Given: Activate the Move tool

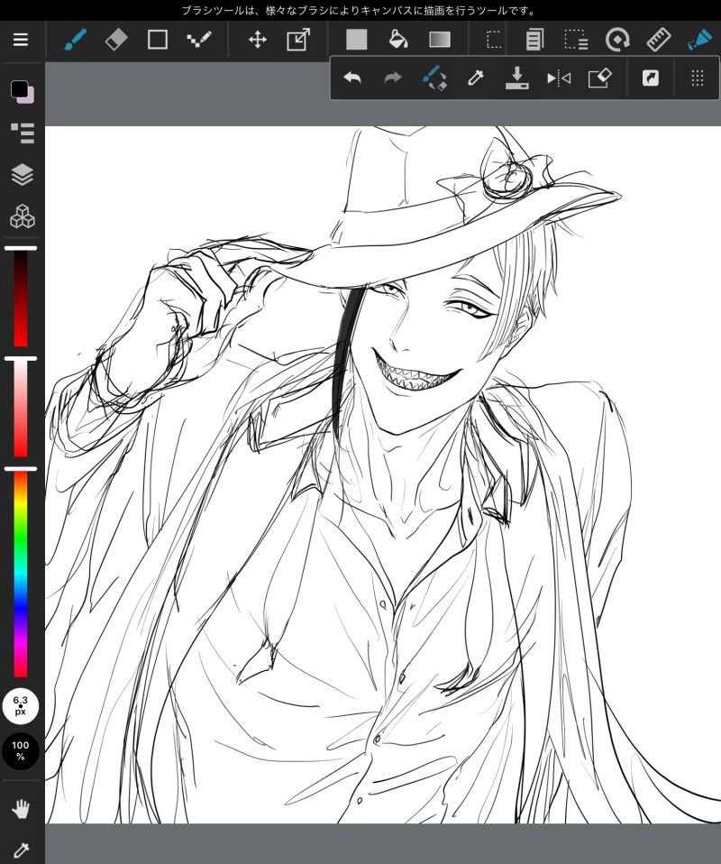Looking at the screenshot, I should [x=257, y=40].
